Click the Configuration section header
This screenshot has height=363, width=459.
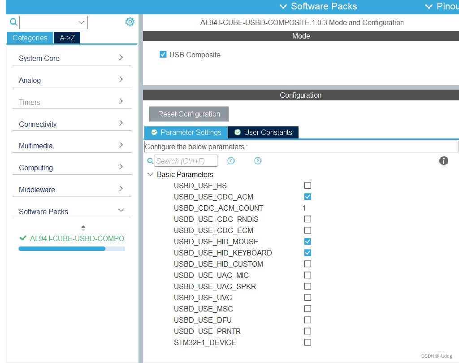[301, 95]
